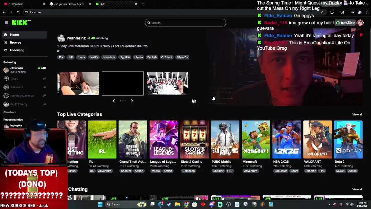The image size is (371, 209).
Task: Select the black highlighted carousel thumbnail
Action: [x=123, y=84]
